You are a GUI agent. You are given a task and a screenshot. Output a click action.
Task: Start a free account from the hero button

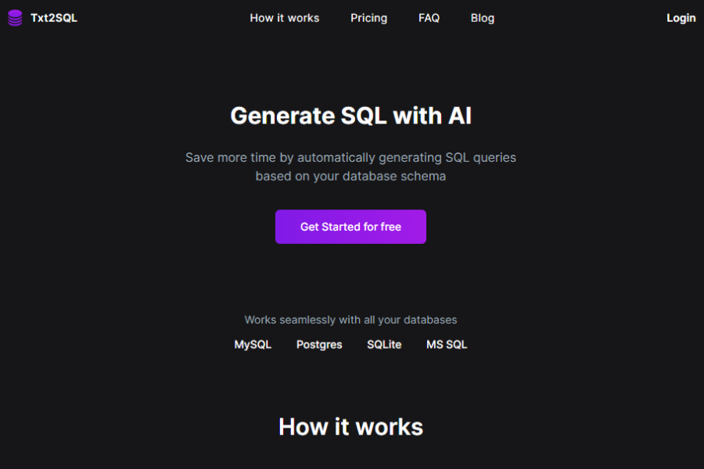[x=350, y=227]
